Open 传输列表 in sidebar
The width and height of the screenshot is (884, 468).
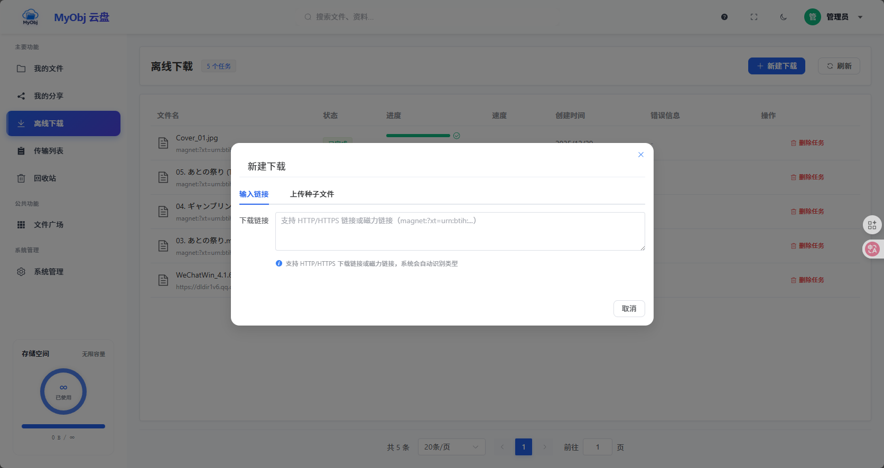(x=49, y=151)
